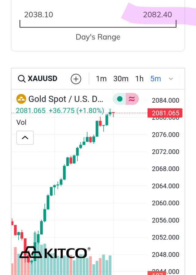Click the 2038.10 day low value
Screen dimensions: 196x275
(39, 14)
